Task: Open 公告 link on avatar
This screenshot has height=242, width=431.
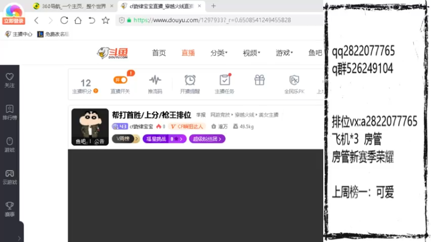Action: click(x=99, y=141)
